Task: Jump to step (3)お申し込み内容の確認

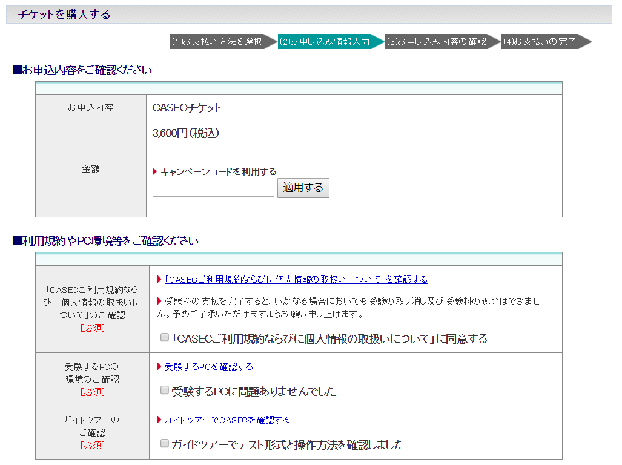Action: coord(439,42)
